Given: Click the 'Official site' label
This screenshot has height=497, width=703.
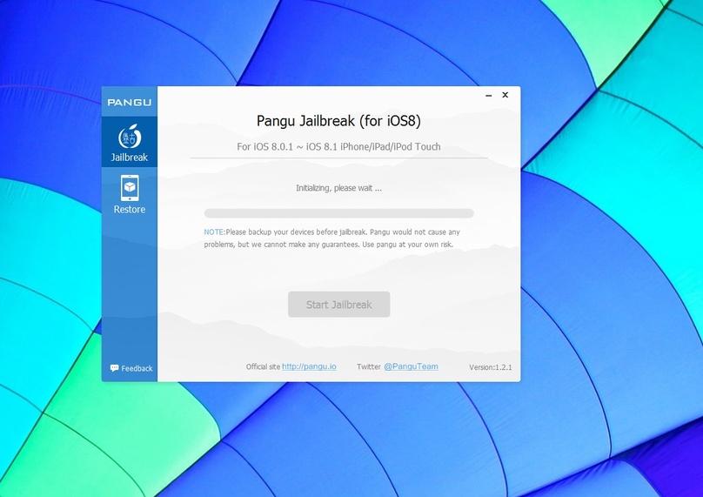Looking at the screenshot, I should pyautogui.click(x=263, y=366).
